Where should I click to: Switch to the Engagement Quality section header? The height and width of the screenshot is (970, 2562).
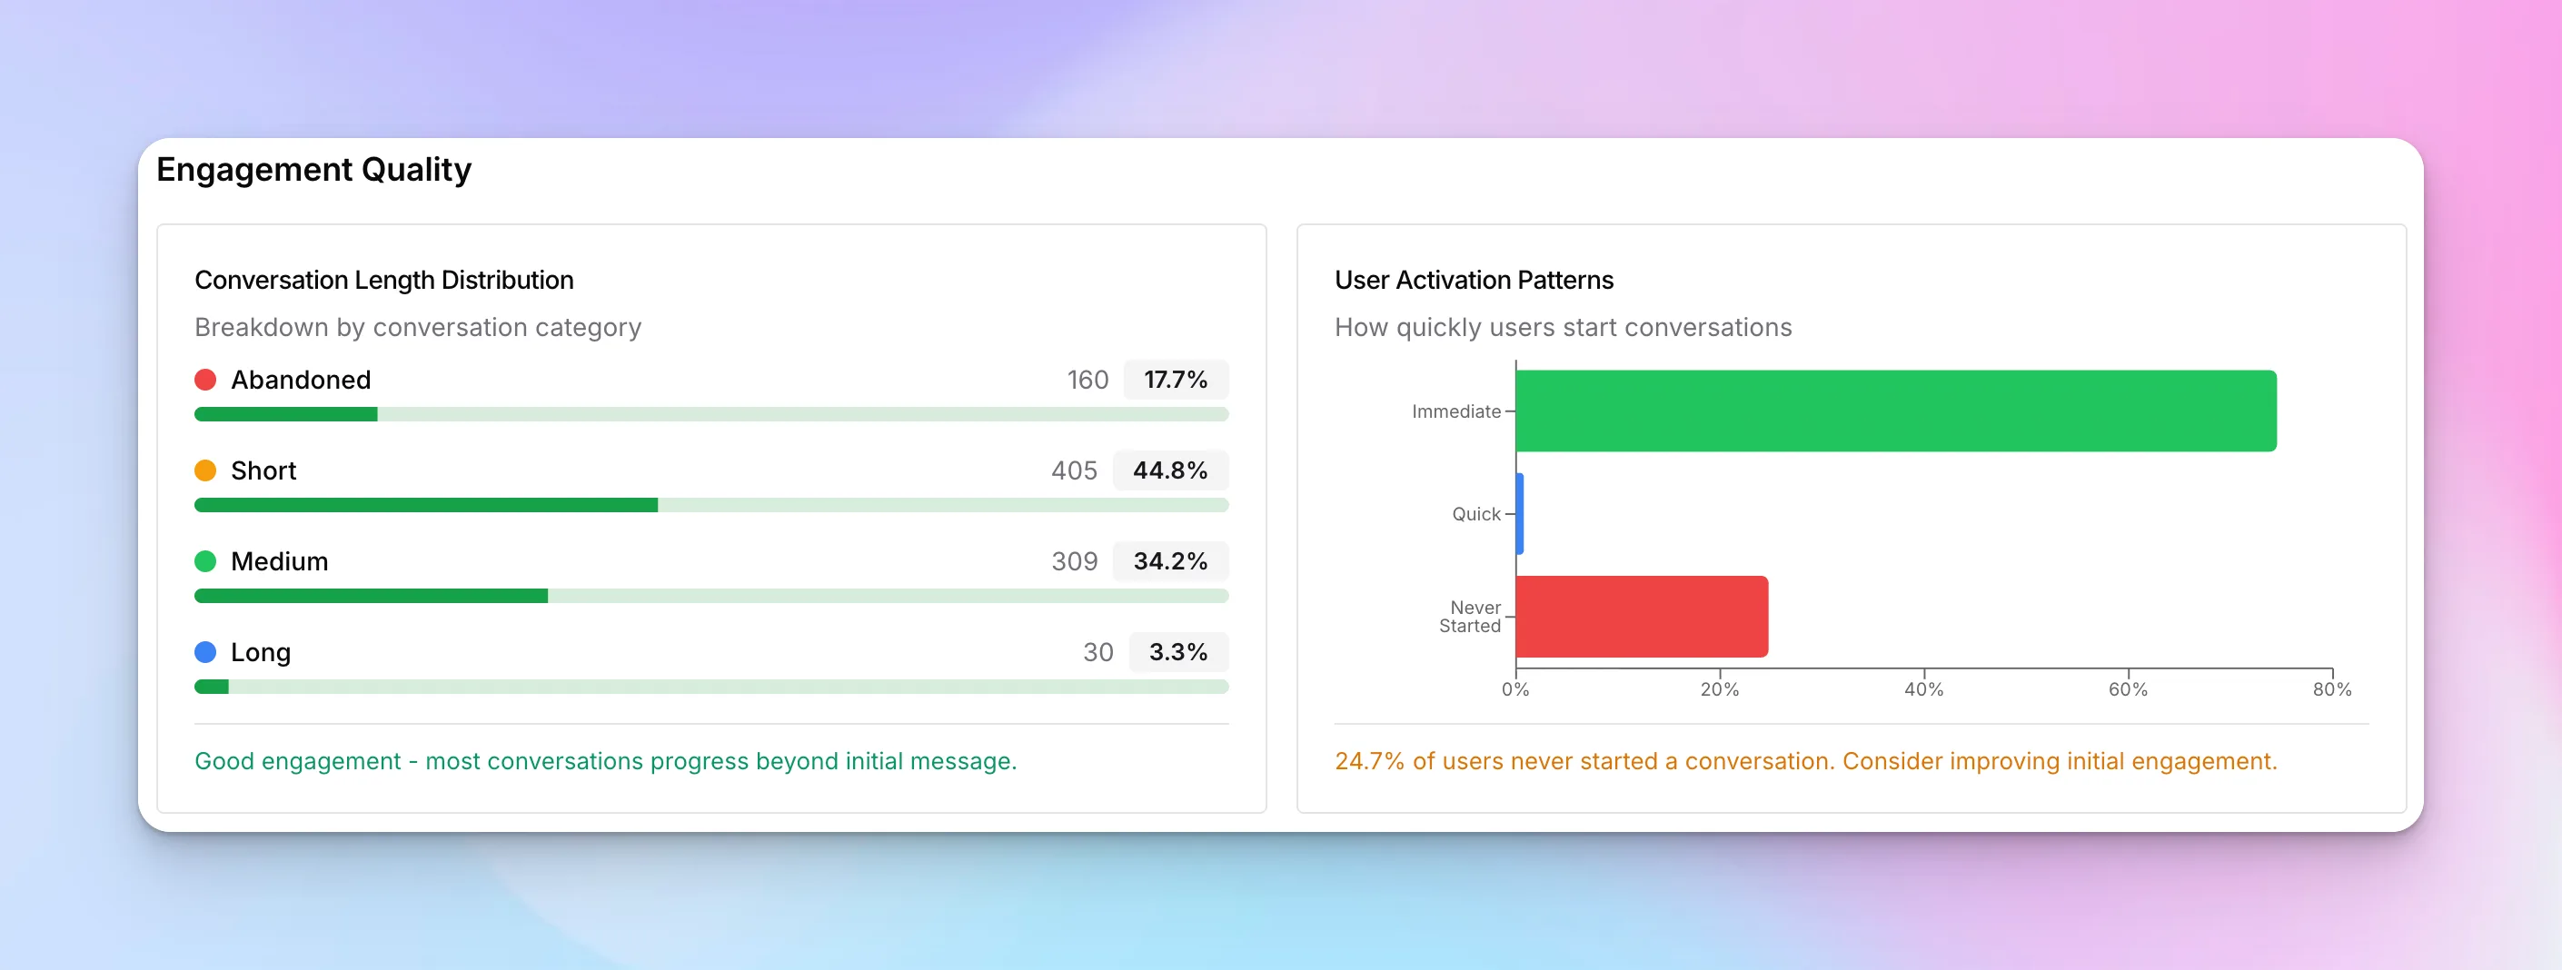313,169
